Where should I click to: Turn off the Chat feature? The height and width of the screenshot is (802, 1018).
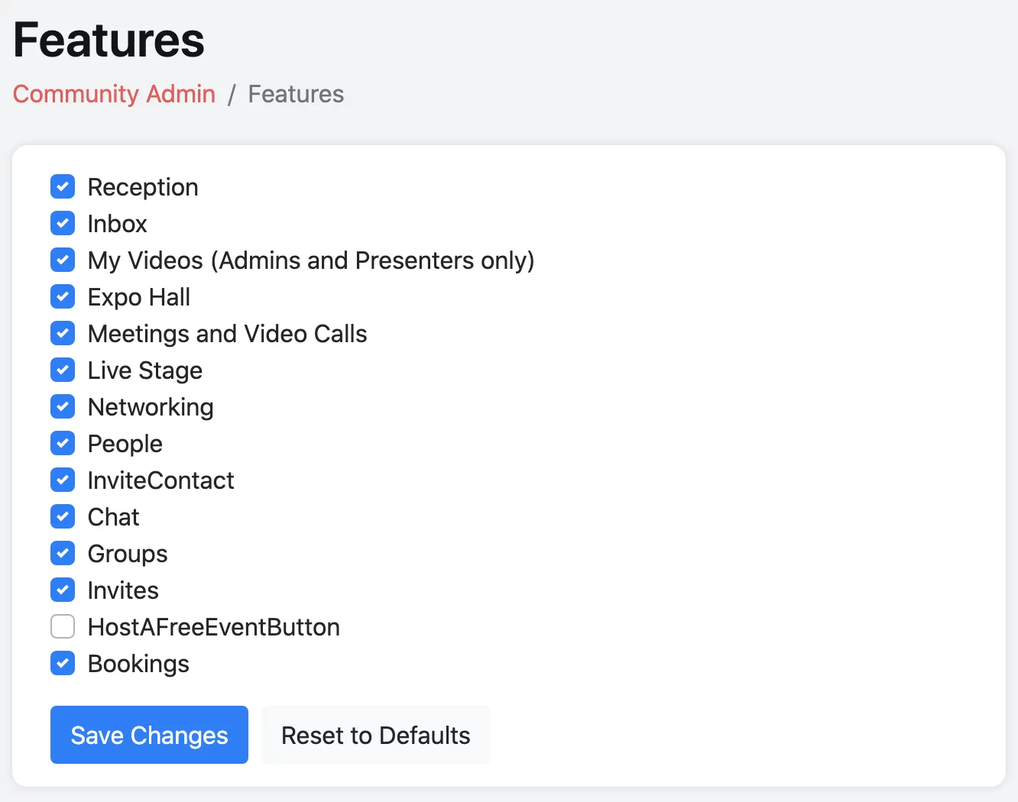pyautogui.click(x=63, y=516)
